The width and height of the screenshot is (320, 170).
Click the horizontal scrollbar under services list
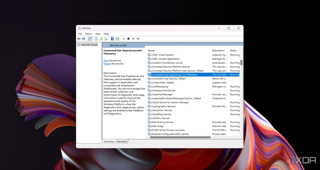coord(180,137)
